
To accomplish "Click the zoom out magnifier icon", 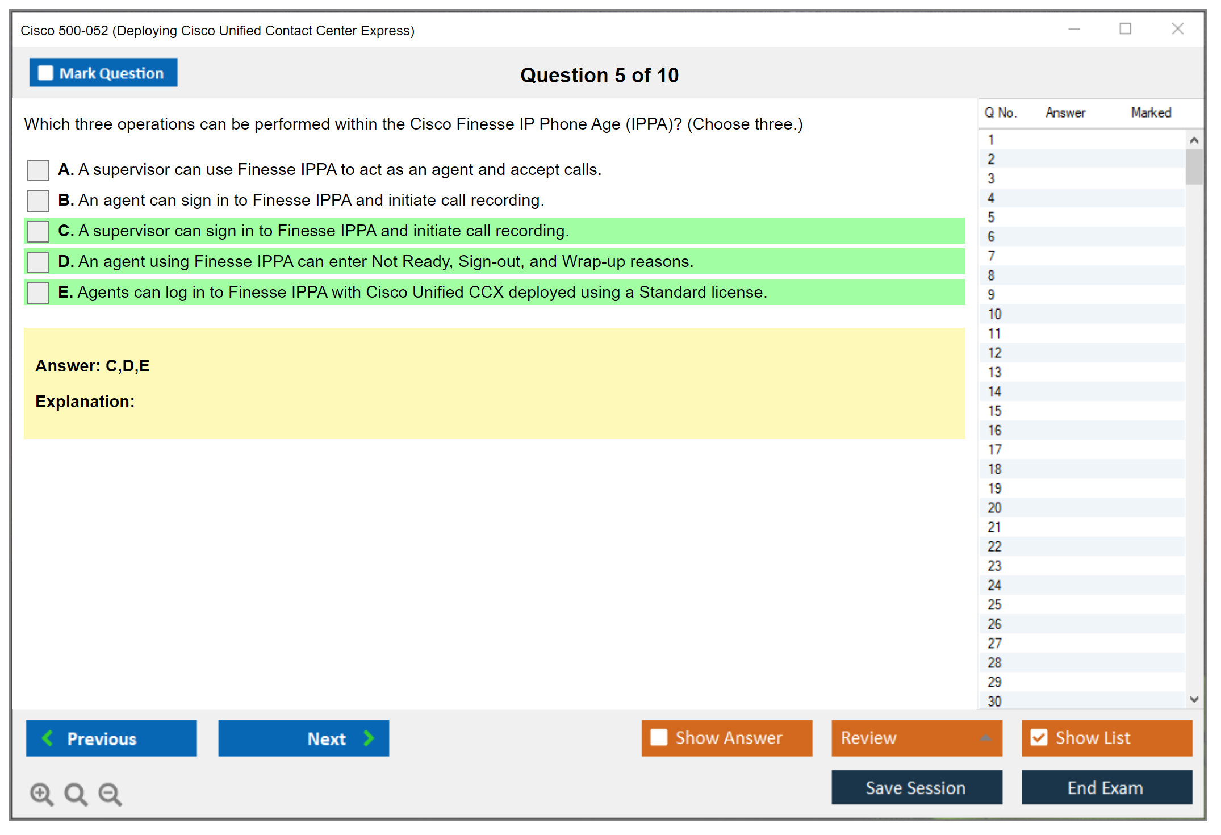I will (110, 794).
